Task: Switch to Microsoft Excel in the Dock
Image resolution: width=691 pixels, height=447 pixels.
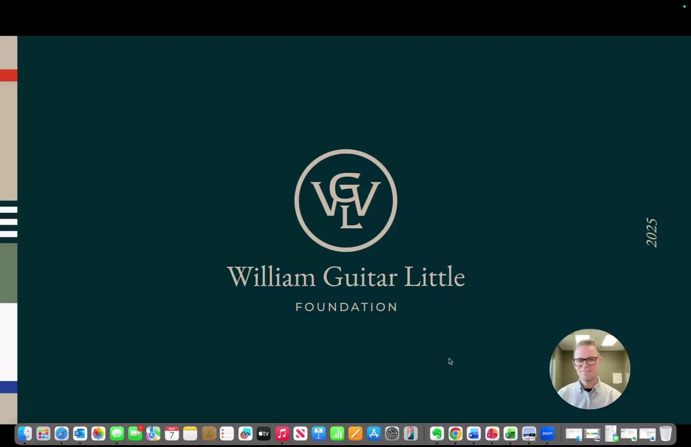Action: tap(510, 434)
